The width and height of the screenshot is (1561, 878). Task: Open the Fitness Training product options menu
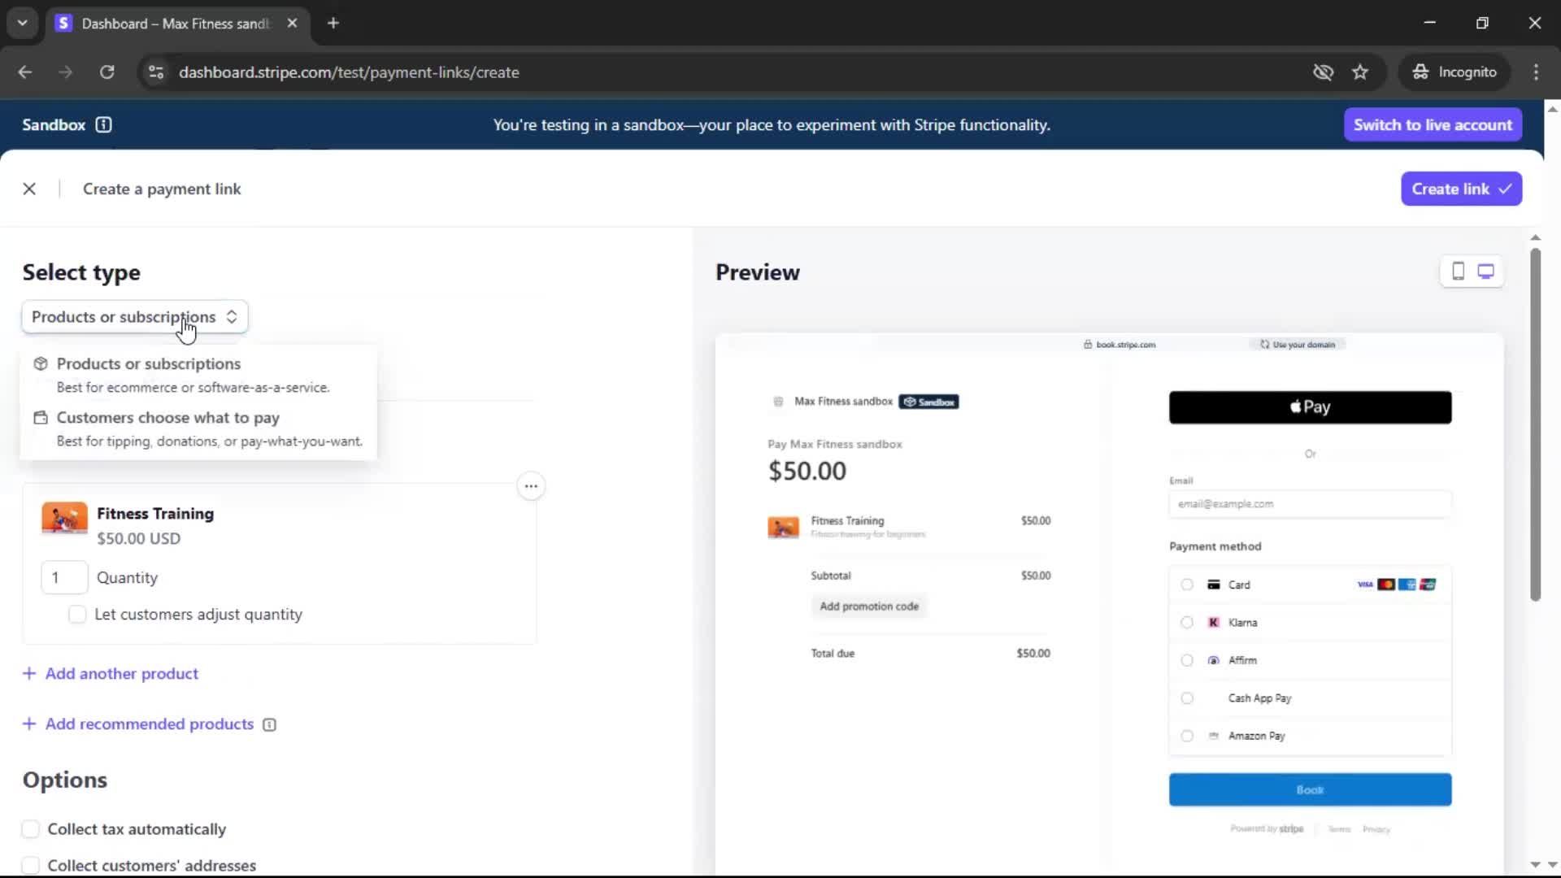point(531,486)
